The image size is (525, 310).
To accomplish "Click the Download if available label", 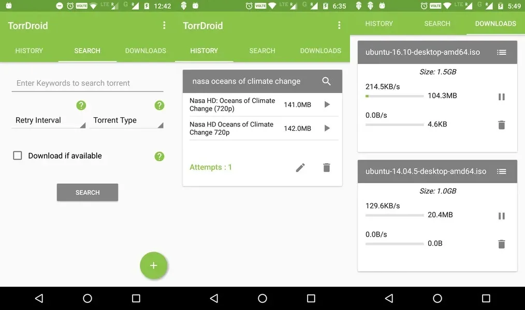I will [x=65, y=156].
